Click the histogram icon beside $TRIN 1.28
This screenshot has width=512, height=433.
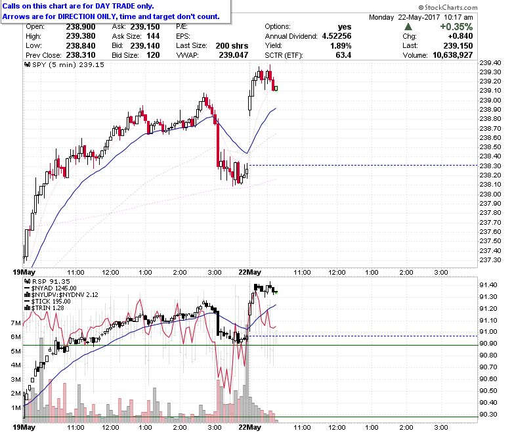(28, 308)
